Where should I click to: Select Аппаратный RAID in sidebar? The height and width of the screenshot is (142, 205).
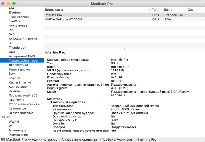coord(22,56)
